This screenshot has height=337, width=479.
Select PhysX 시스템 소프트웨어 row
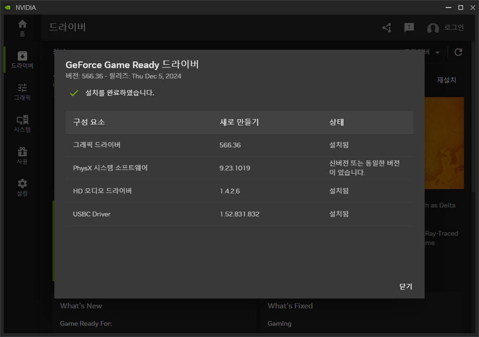click(239, 168)
